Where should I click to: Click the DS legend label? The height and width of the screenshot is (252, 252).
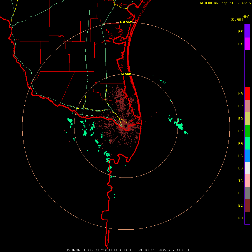[240, 168]
